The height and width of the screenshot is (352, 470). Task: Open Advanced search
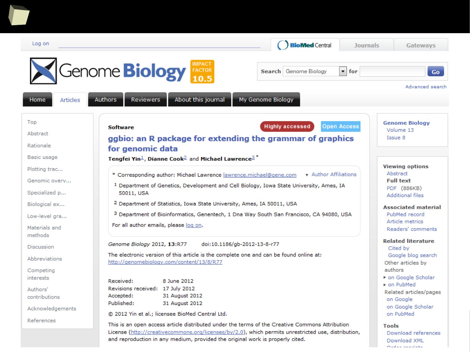(x=426, y=87)
